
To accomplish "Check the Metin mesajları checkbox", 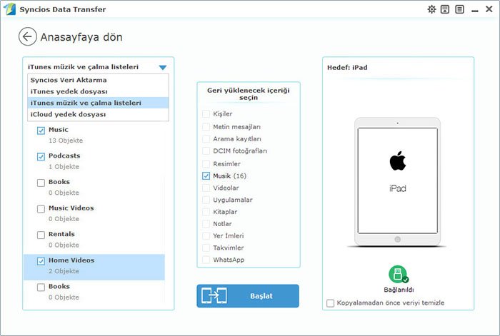I will 206,127.
